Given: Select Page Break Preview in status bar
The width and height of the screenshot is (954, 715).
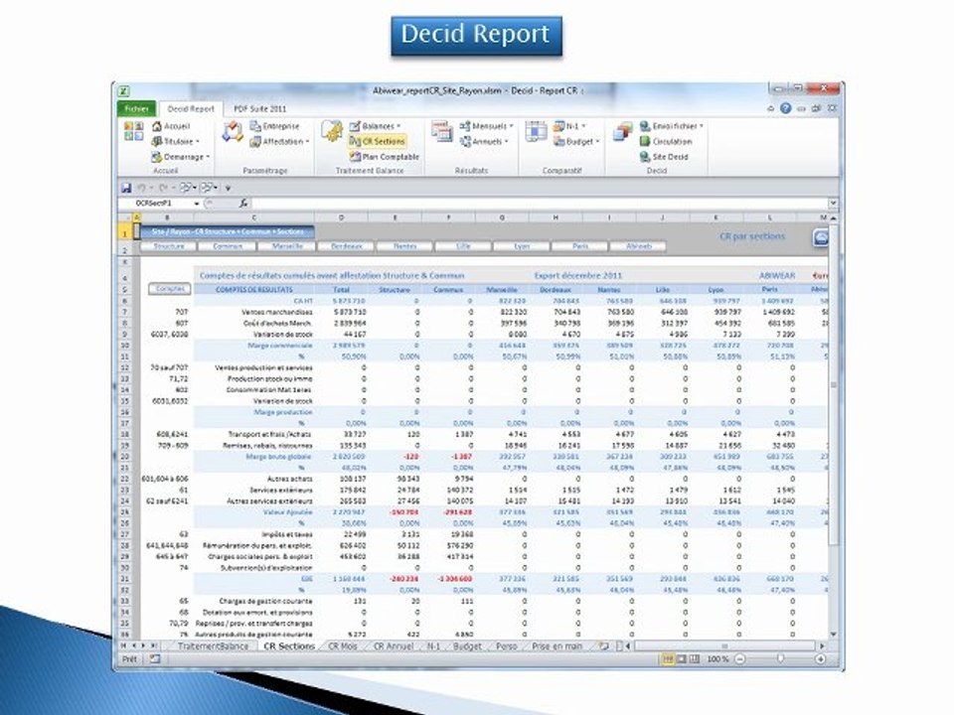Looking at the screenshot, I should point(695,659).
